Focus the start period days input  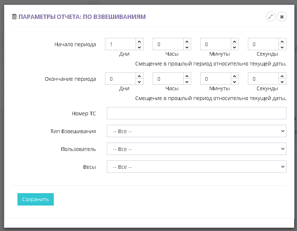(x=120, y=44)
